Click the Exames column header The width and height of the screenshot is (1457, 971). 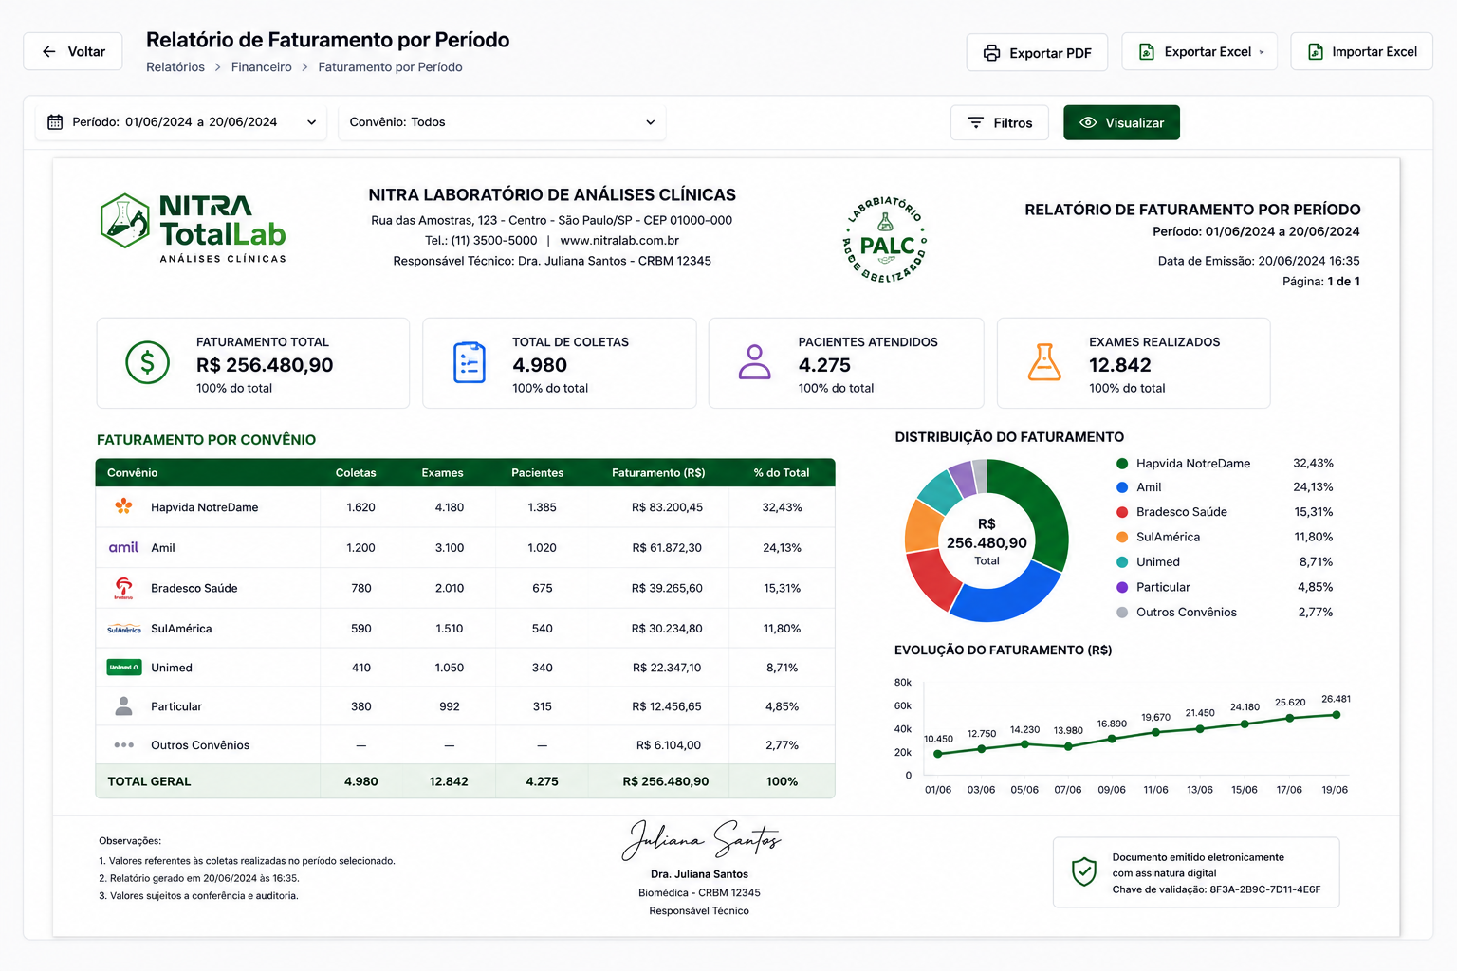(x=442, y=473)
